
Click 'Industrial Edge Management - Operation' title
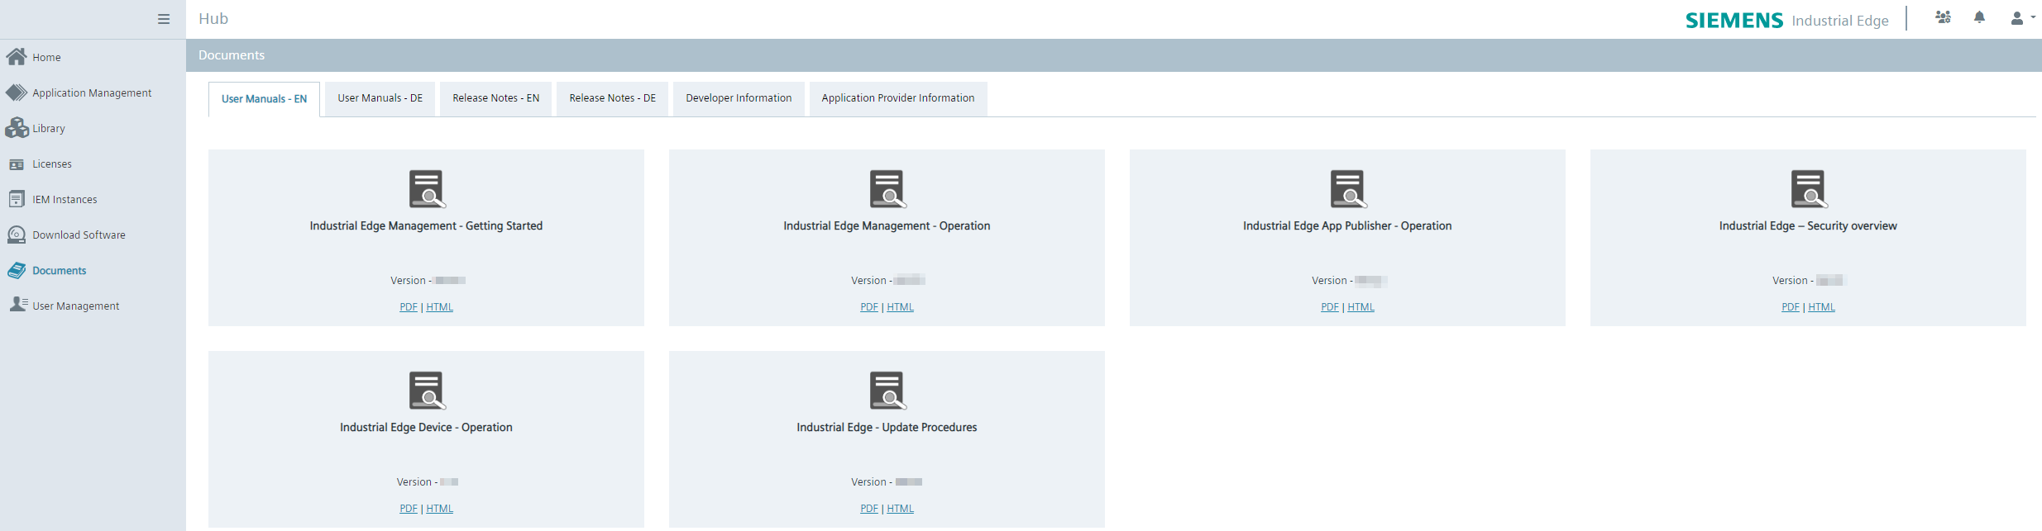pyautogui.click(x=887, y=226)
